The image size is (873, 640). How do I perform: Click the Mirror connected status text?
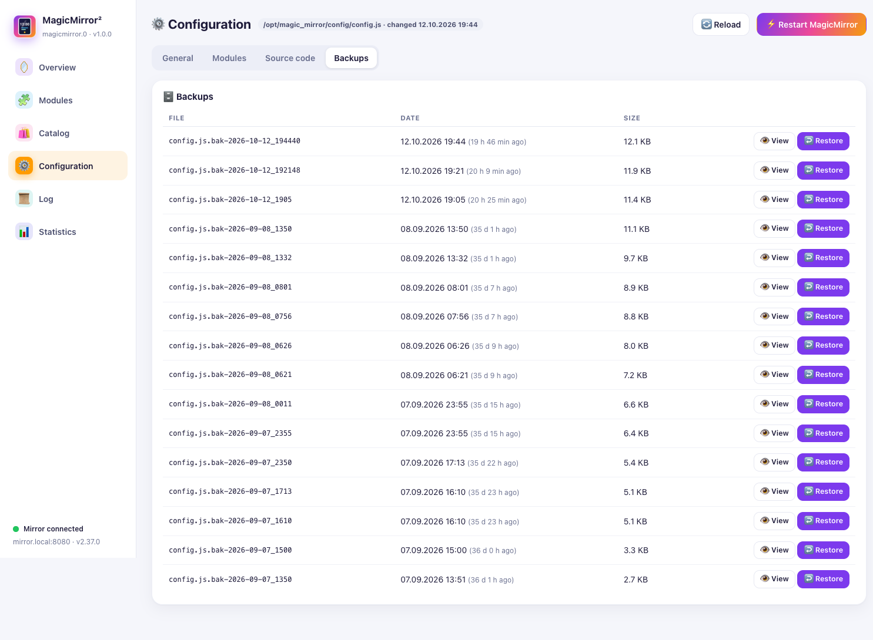[53, 529]
